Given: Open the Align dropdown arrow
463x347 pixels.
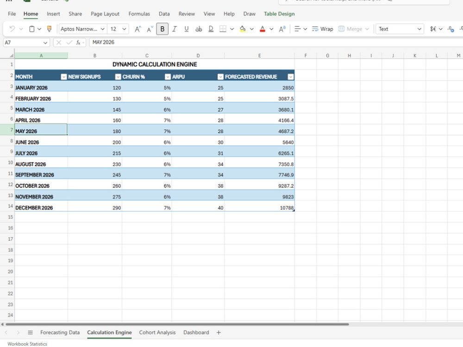Looking at the screenshot, I should coord(305,29).
